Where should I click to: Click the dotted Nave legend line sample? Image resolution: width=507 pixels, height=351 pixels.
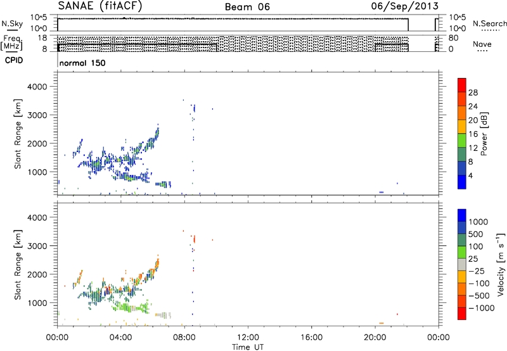(482, 51)
